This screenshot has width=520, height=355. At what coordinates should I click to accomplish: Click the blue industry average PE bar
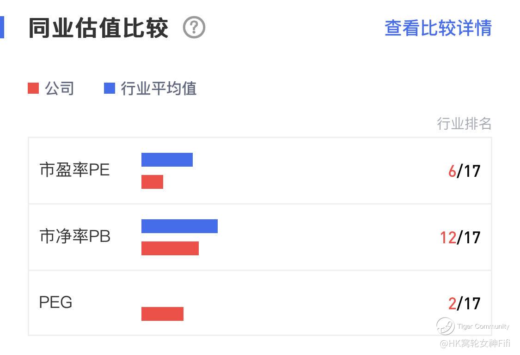167,160
